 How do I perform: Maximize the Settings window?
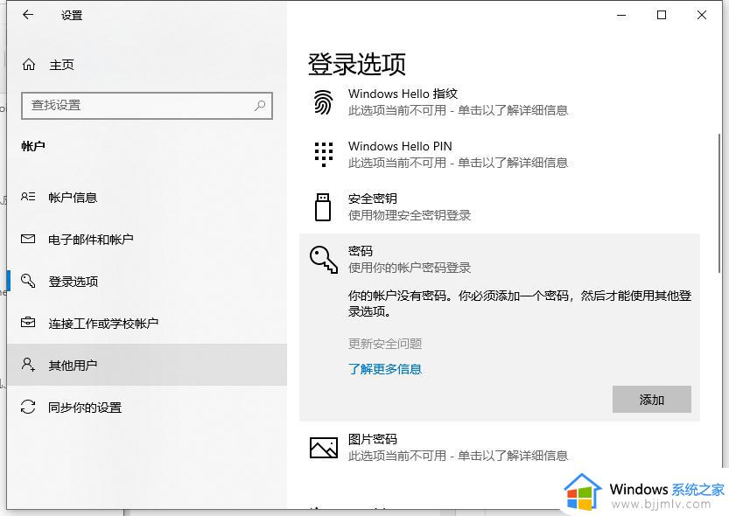coord(661,15)
